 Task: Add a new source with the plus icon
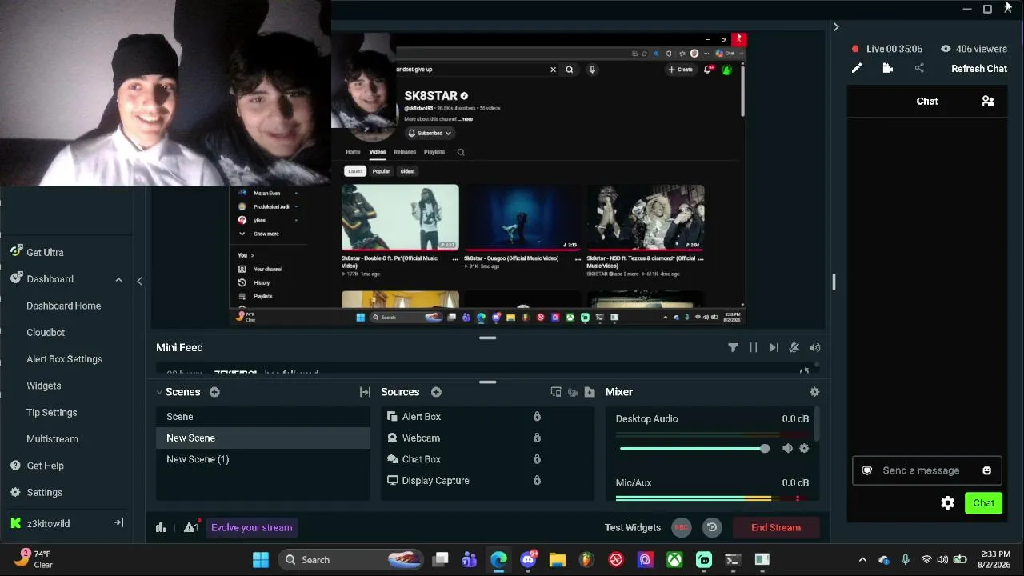click(x=436, y=392)
